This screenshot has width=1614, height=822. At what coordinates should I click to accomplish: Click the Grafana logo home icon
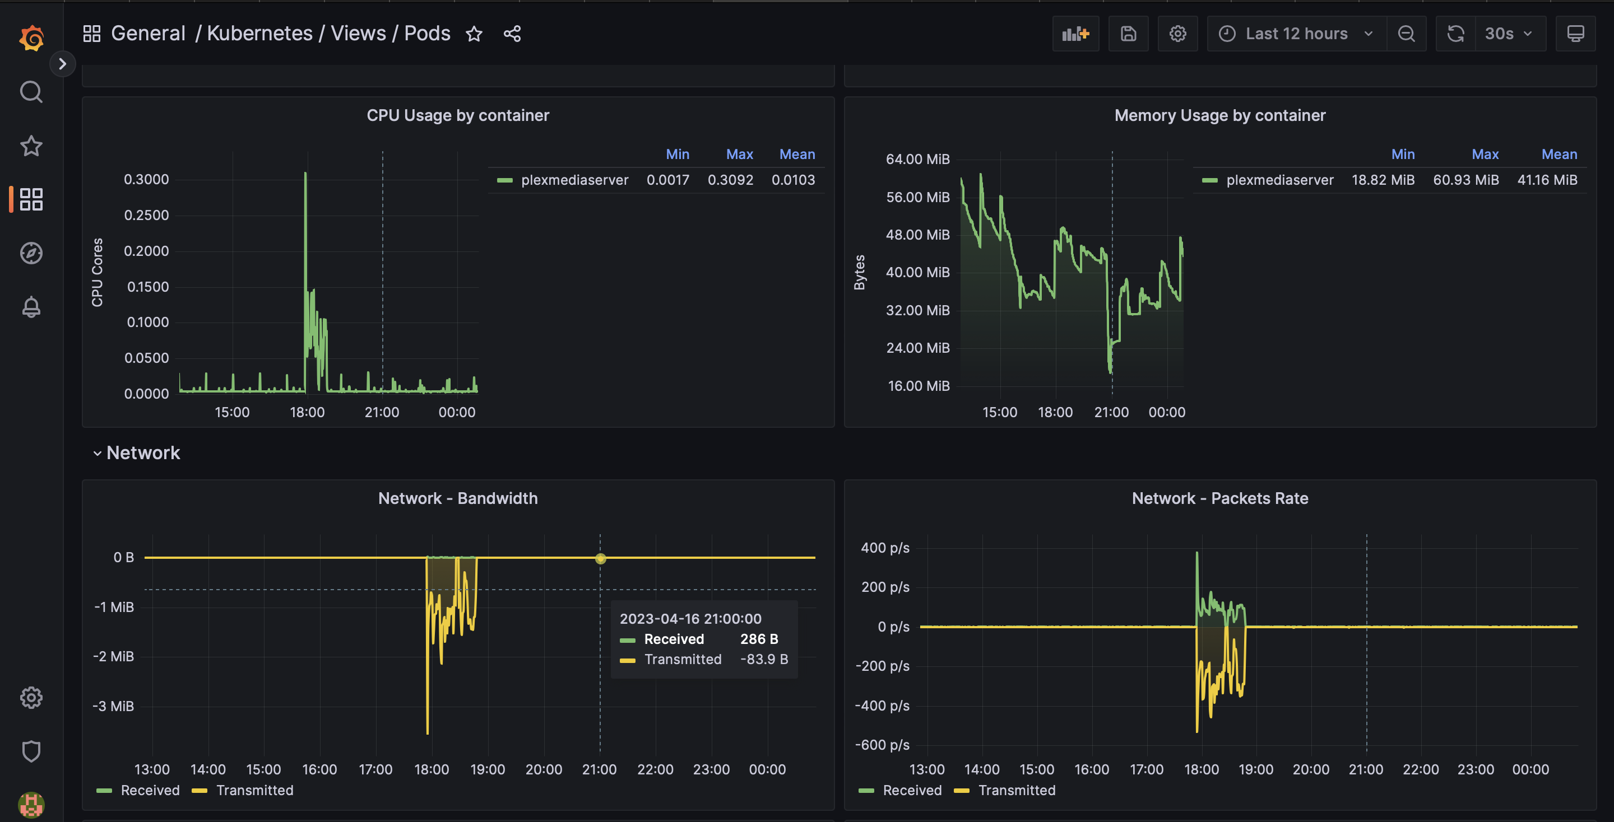tap(31, 38)
